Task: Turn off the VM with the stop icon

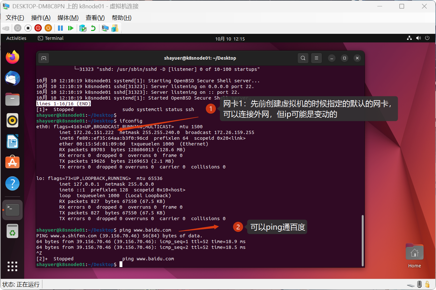Action: tap(28, 28)
